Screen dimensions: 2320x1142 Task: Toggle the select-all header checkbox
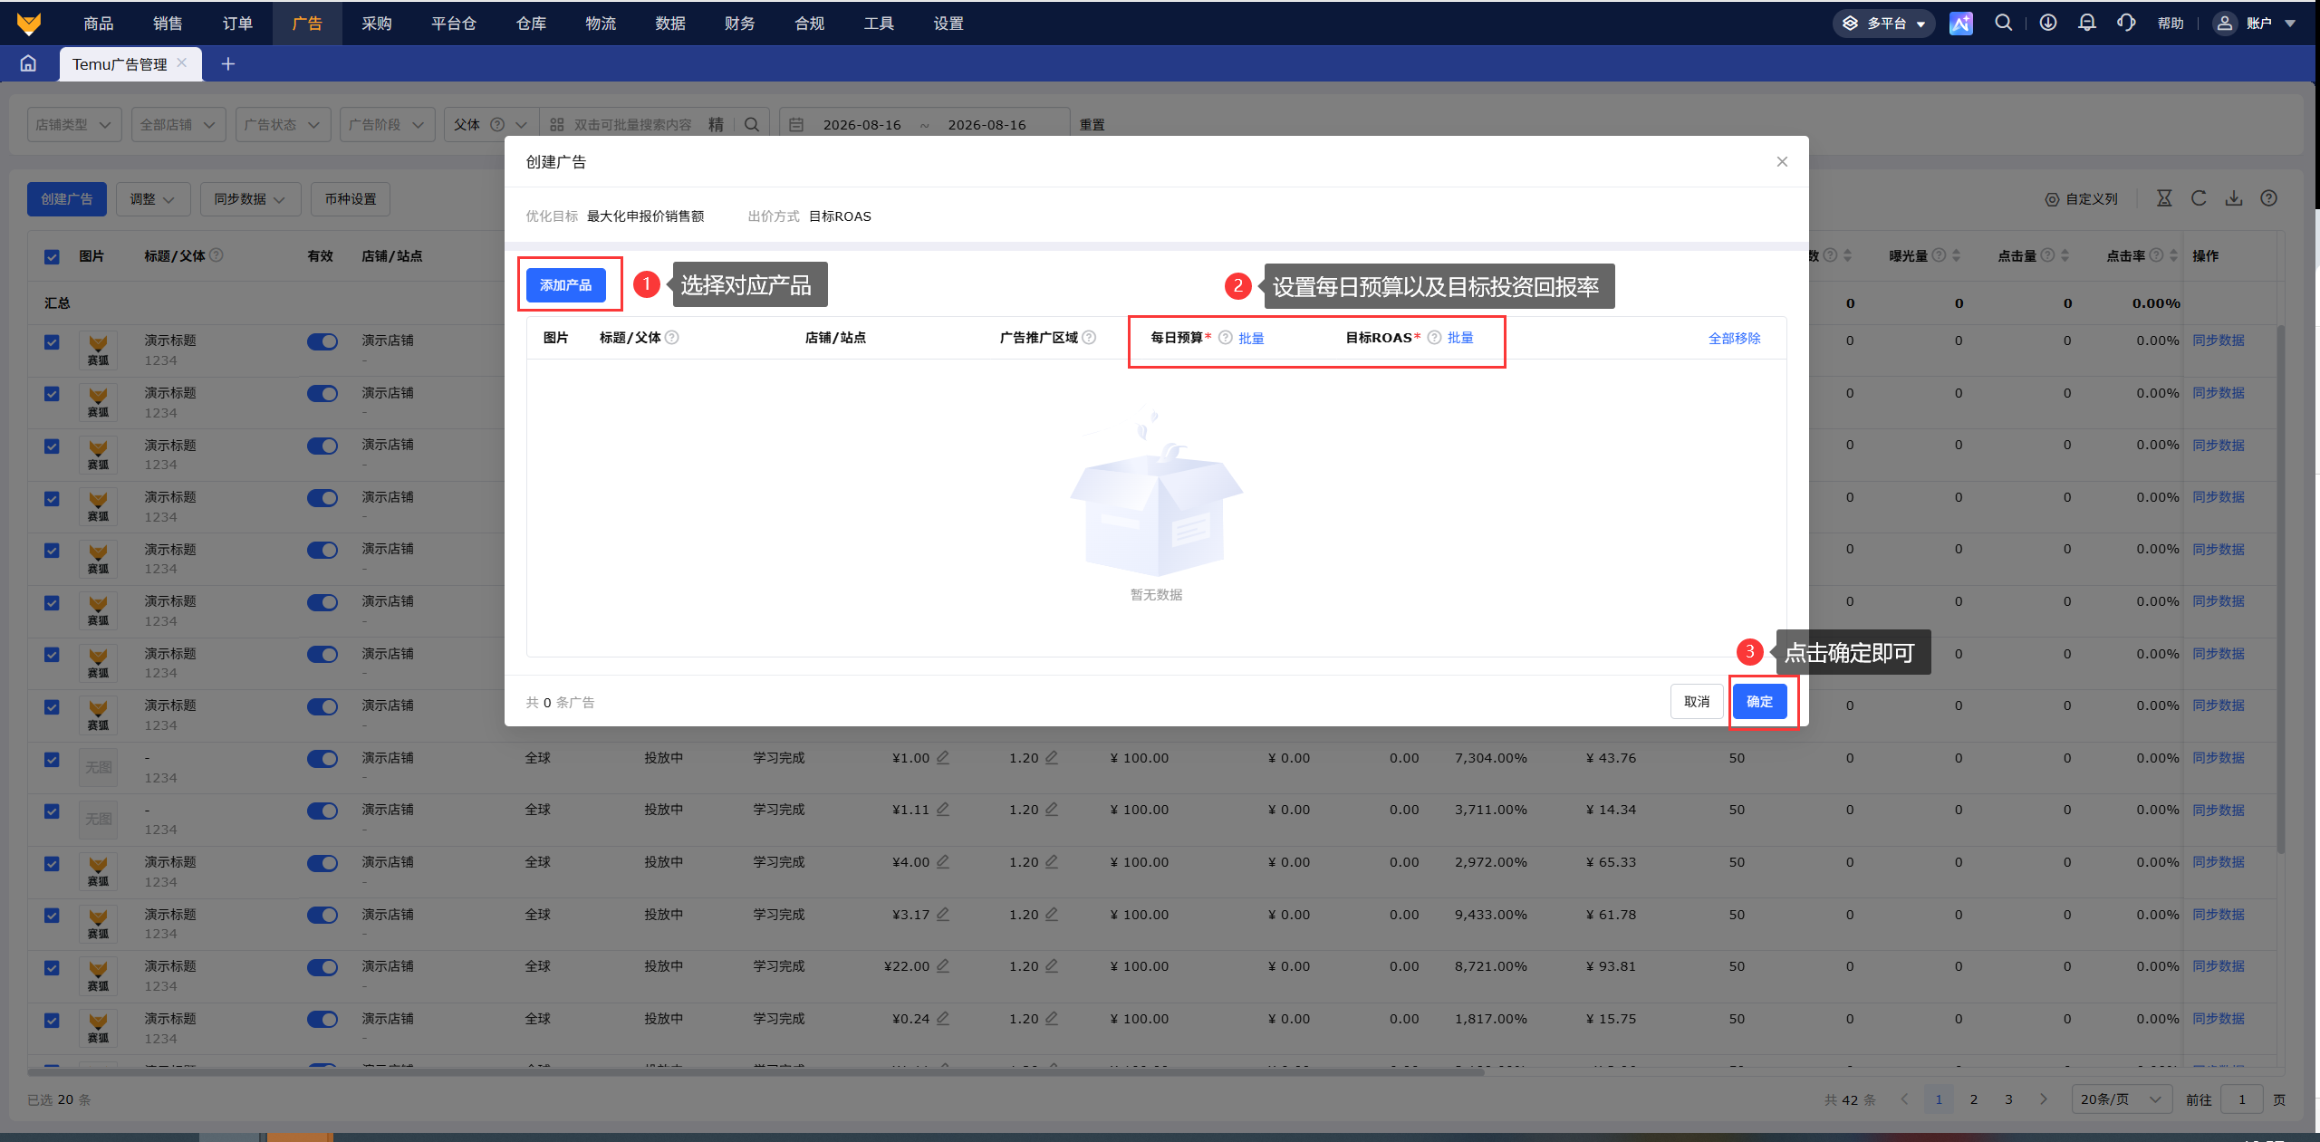(52, 256)
